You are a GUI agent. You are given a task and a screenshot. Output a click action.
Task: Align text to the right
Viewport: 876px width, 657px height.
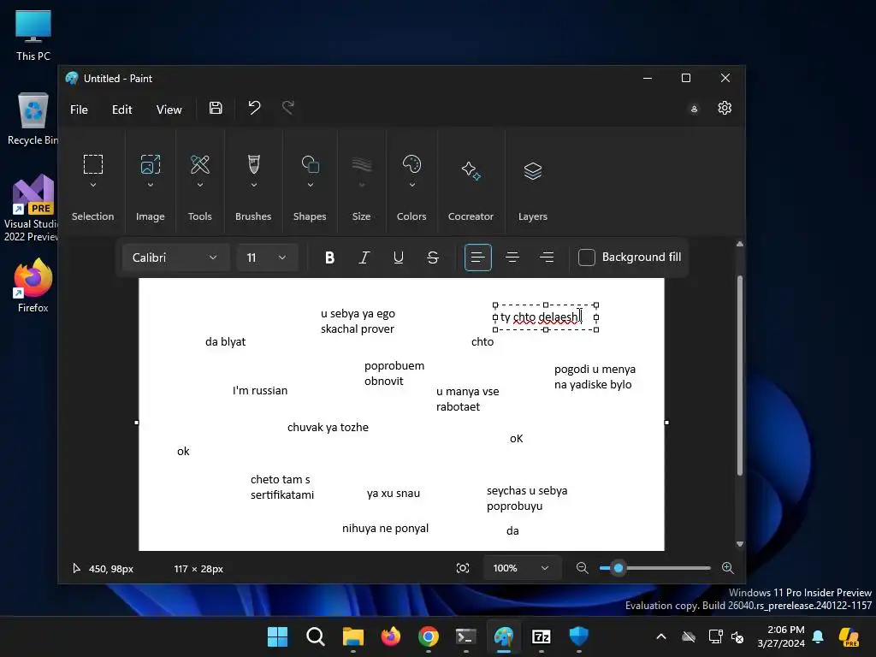click(x=547, y=257)
